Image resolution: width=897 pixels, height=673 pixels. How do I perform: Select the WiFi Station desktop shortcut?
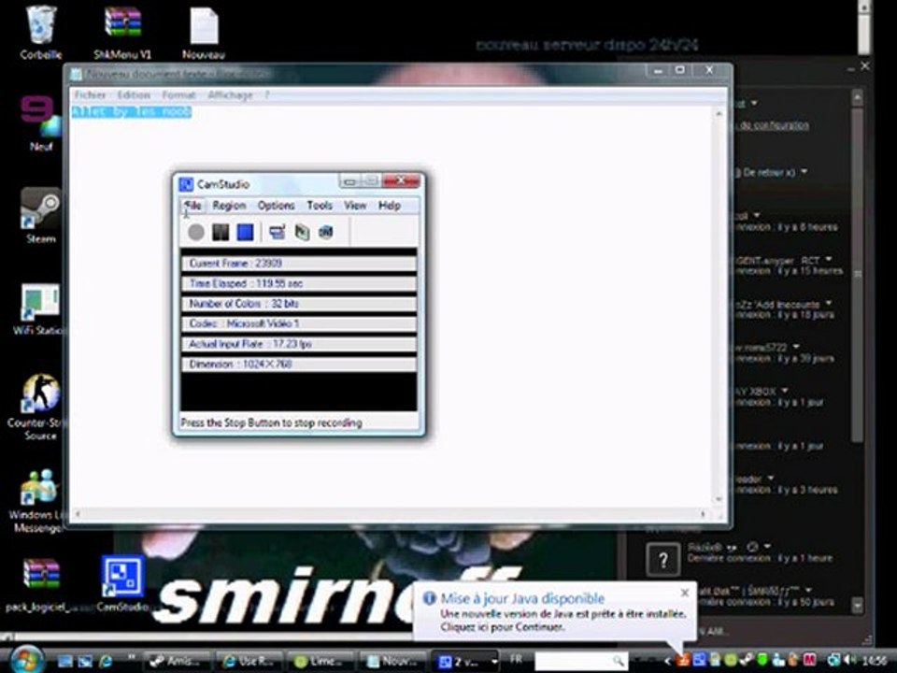(40, 309)
